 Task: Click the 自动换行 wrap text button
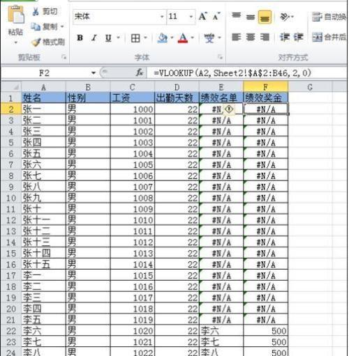tap(329, 17)
